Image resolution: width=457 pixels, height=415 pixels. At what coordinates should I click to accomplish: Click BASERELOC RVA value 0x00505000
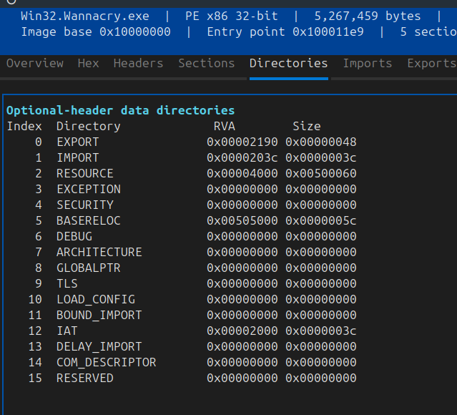pos(242,221)
